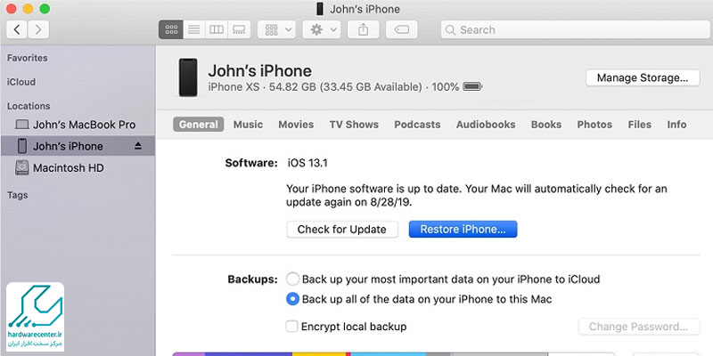Select Macintosh HD in sidebar
This screenshot has height=356, width=713.
pos(78,168)
